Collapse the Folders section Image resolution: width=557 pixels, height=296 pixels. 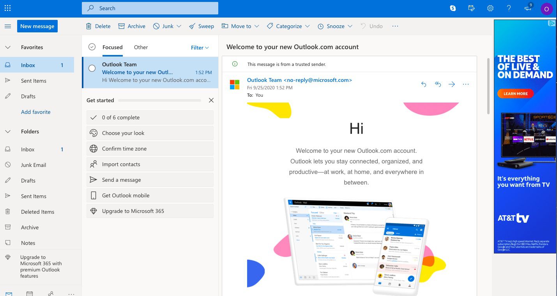8,131
